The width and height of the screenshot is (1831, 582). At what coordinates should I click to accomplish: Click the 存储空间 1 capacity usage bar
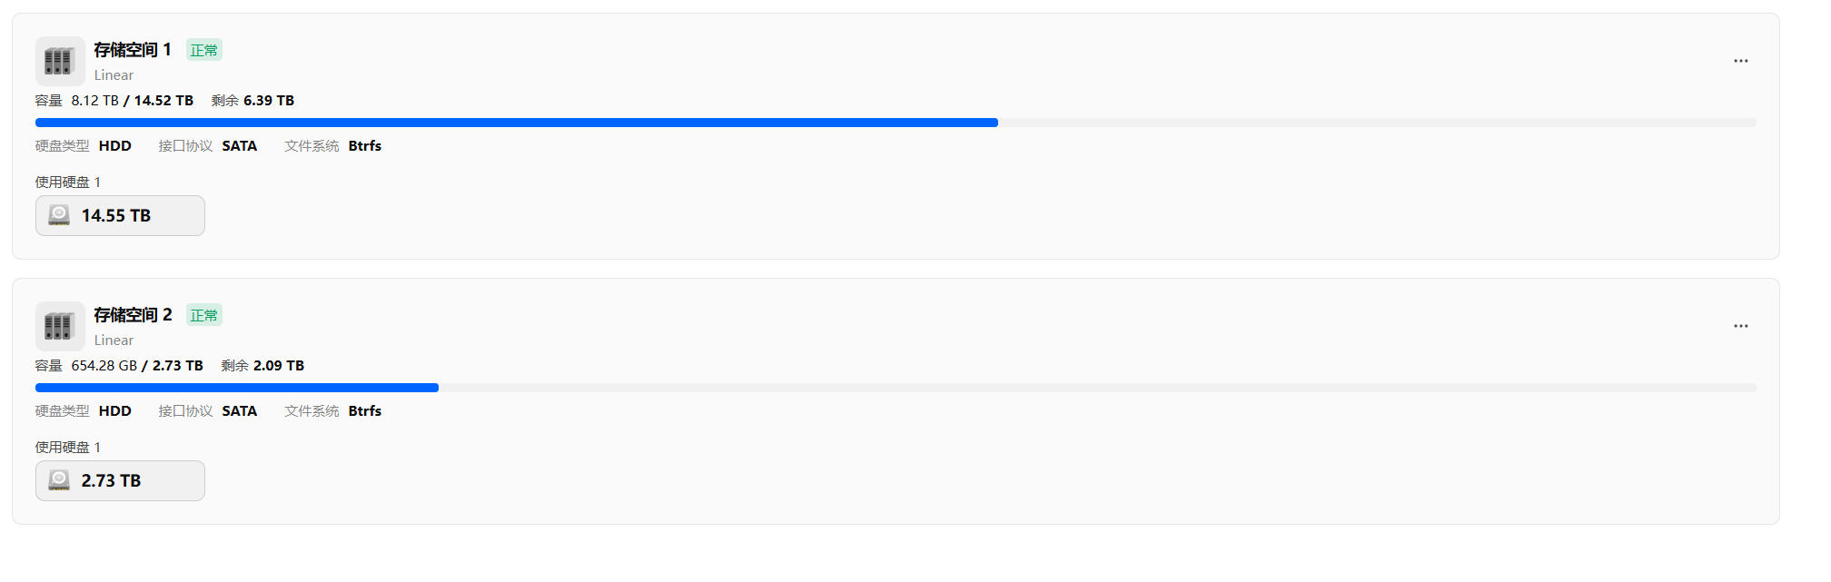click(895, 123)
